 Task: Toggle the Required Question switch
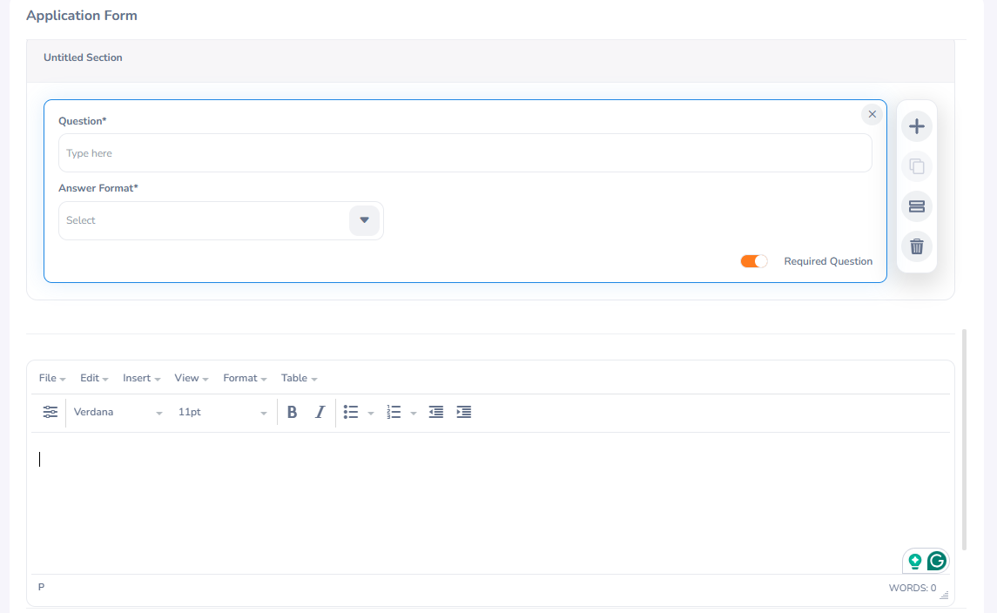click(x=754, y=261)
